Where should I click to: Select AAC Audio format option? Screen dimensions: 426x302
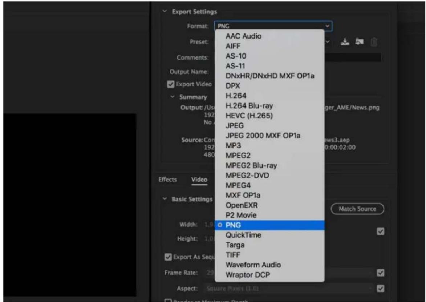point(269,36)
